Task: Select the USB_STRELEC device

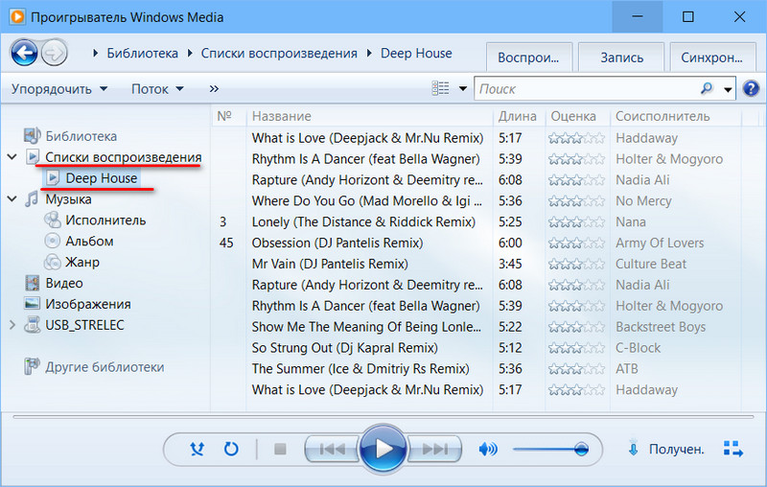Action: click(84, 325)
